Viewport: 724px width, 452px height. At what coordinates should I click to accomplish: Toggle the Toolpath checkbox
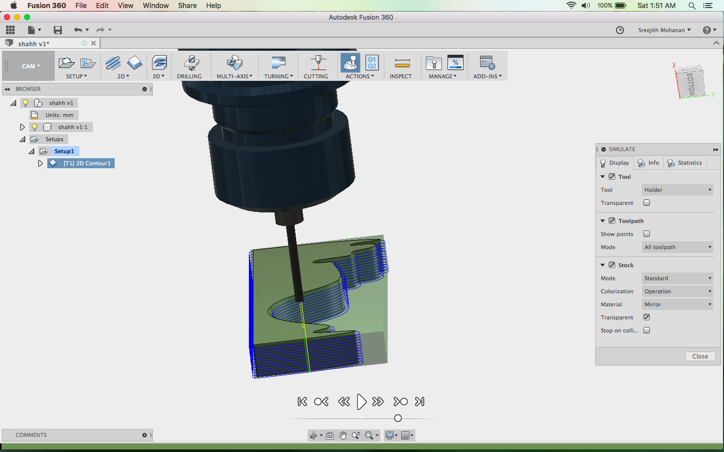tap(612, 221)
